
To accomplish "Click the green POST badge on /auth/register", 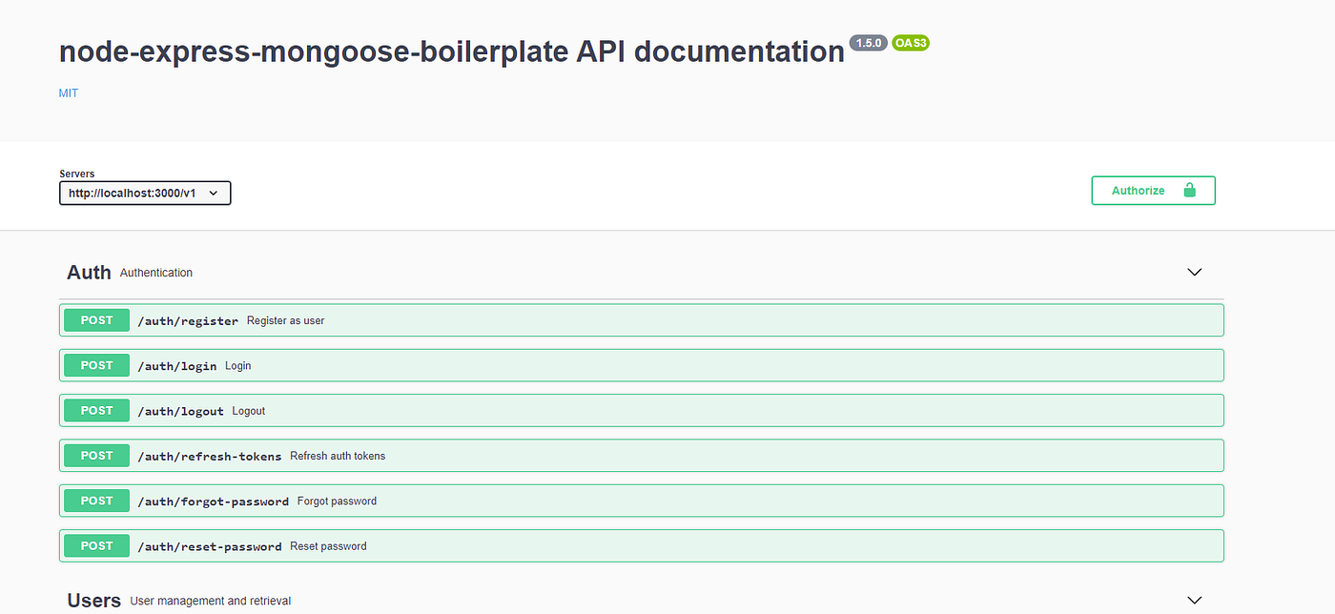I will click(x=95, y=319).
